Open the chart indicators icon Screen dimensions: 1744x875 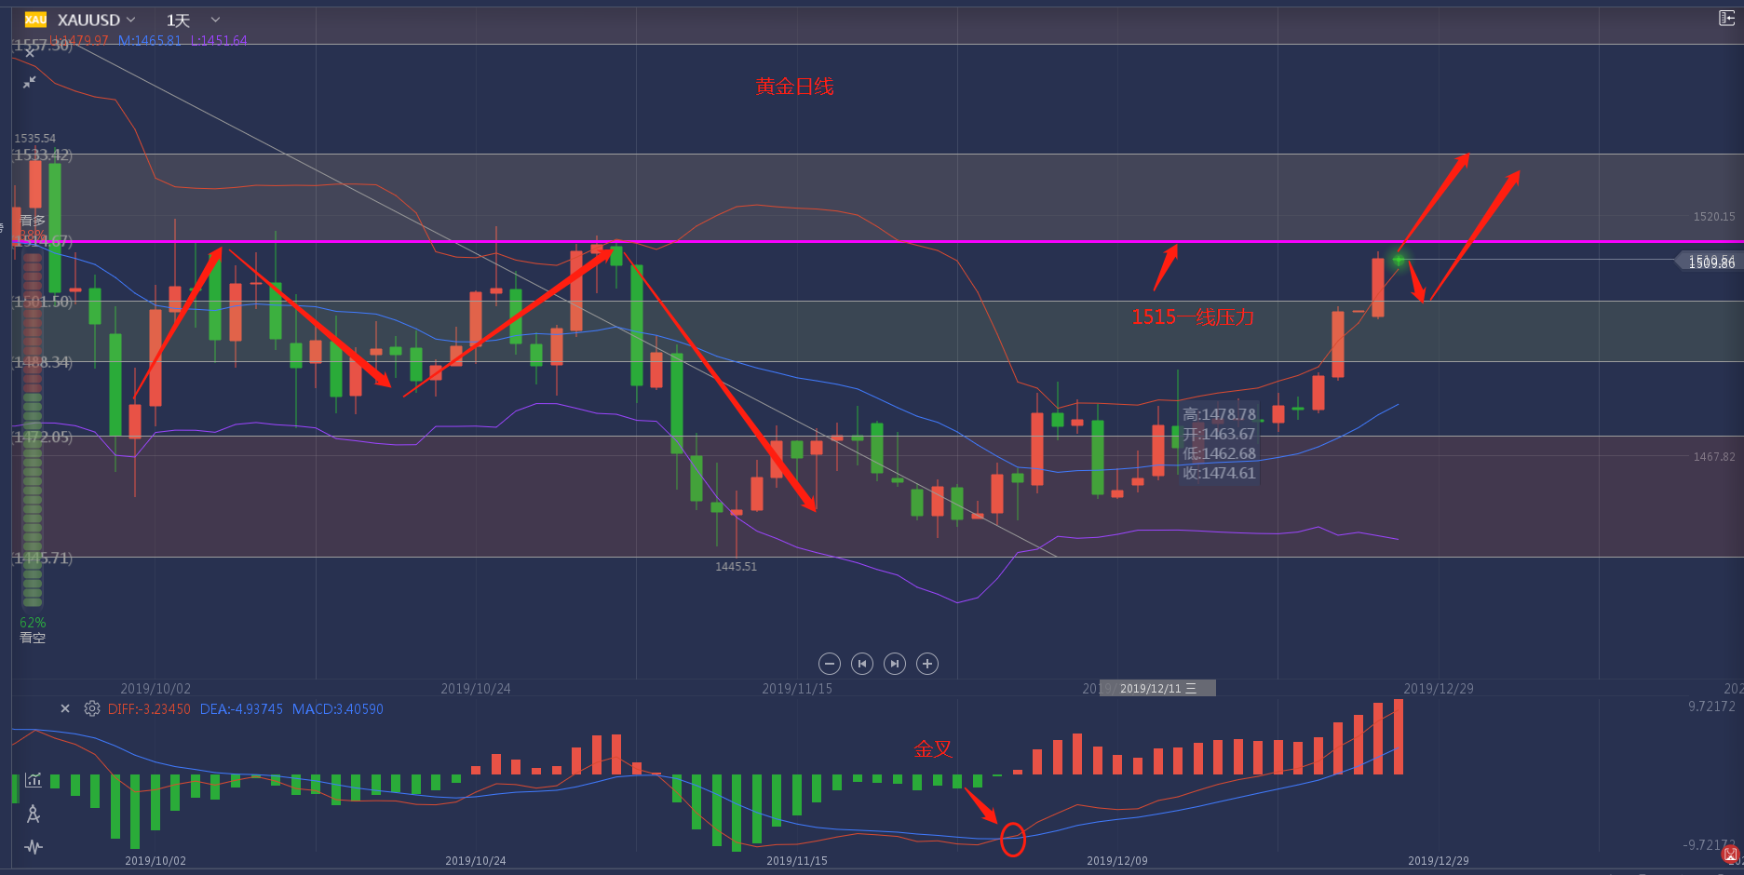tap(34, 780)
